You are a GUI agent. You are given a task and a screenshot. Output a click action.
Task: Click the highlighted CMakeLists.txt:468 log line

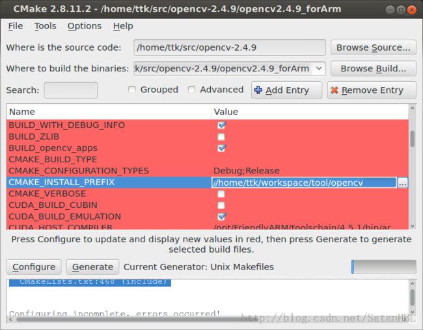click(x=90, y=283)
